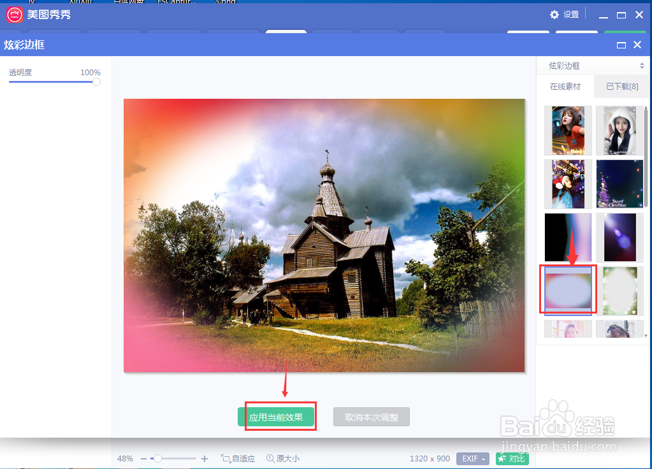Adjust the zoom level slider handle
Viewport: 652px width, 469px height.
point(157,459)
